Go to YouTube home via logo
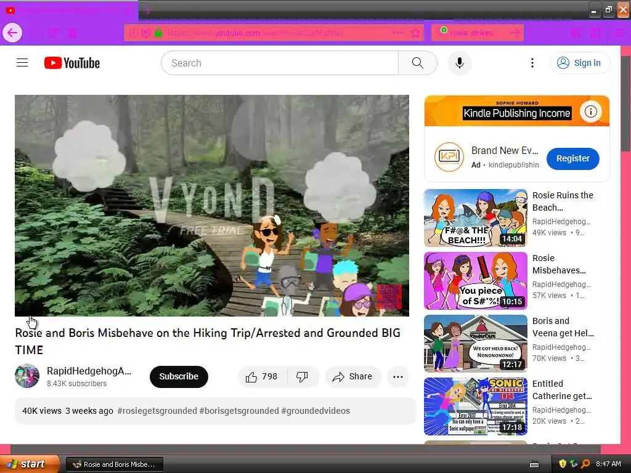 click(72, 63)
